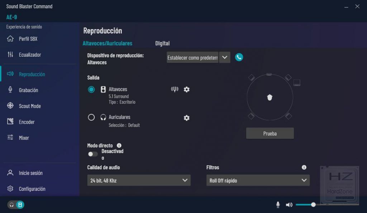The width and height of the screenshot is (367, 213).
Task: Close the Sound Blaster Command window
Action: point(357,6)
